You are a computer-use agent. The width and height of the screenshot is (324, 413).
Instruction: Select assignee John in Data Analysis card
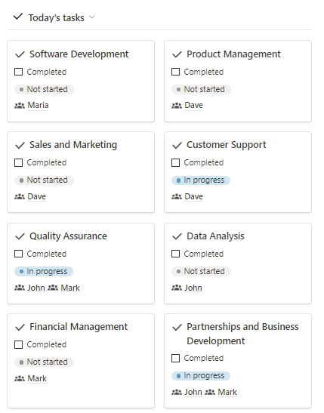tap(193, 288)
